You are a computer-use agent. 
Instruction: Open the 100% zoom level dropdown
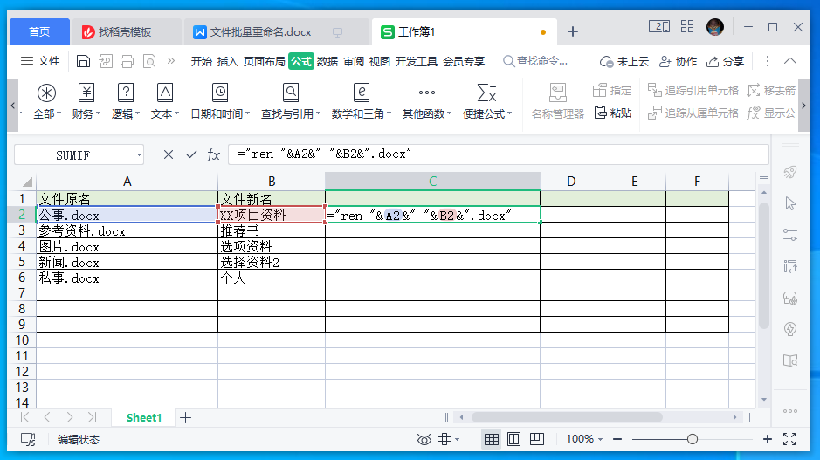point(584,439)
